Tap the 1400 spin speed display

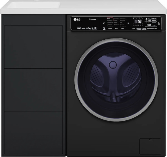tap(148, 25)
